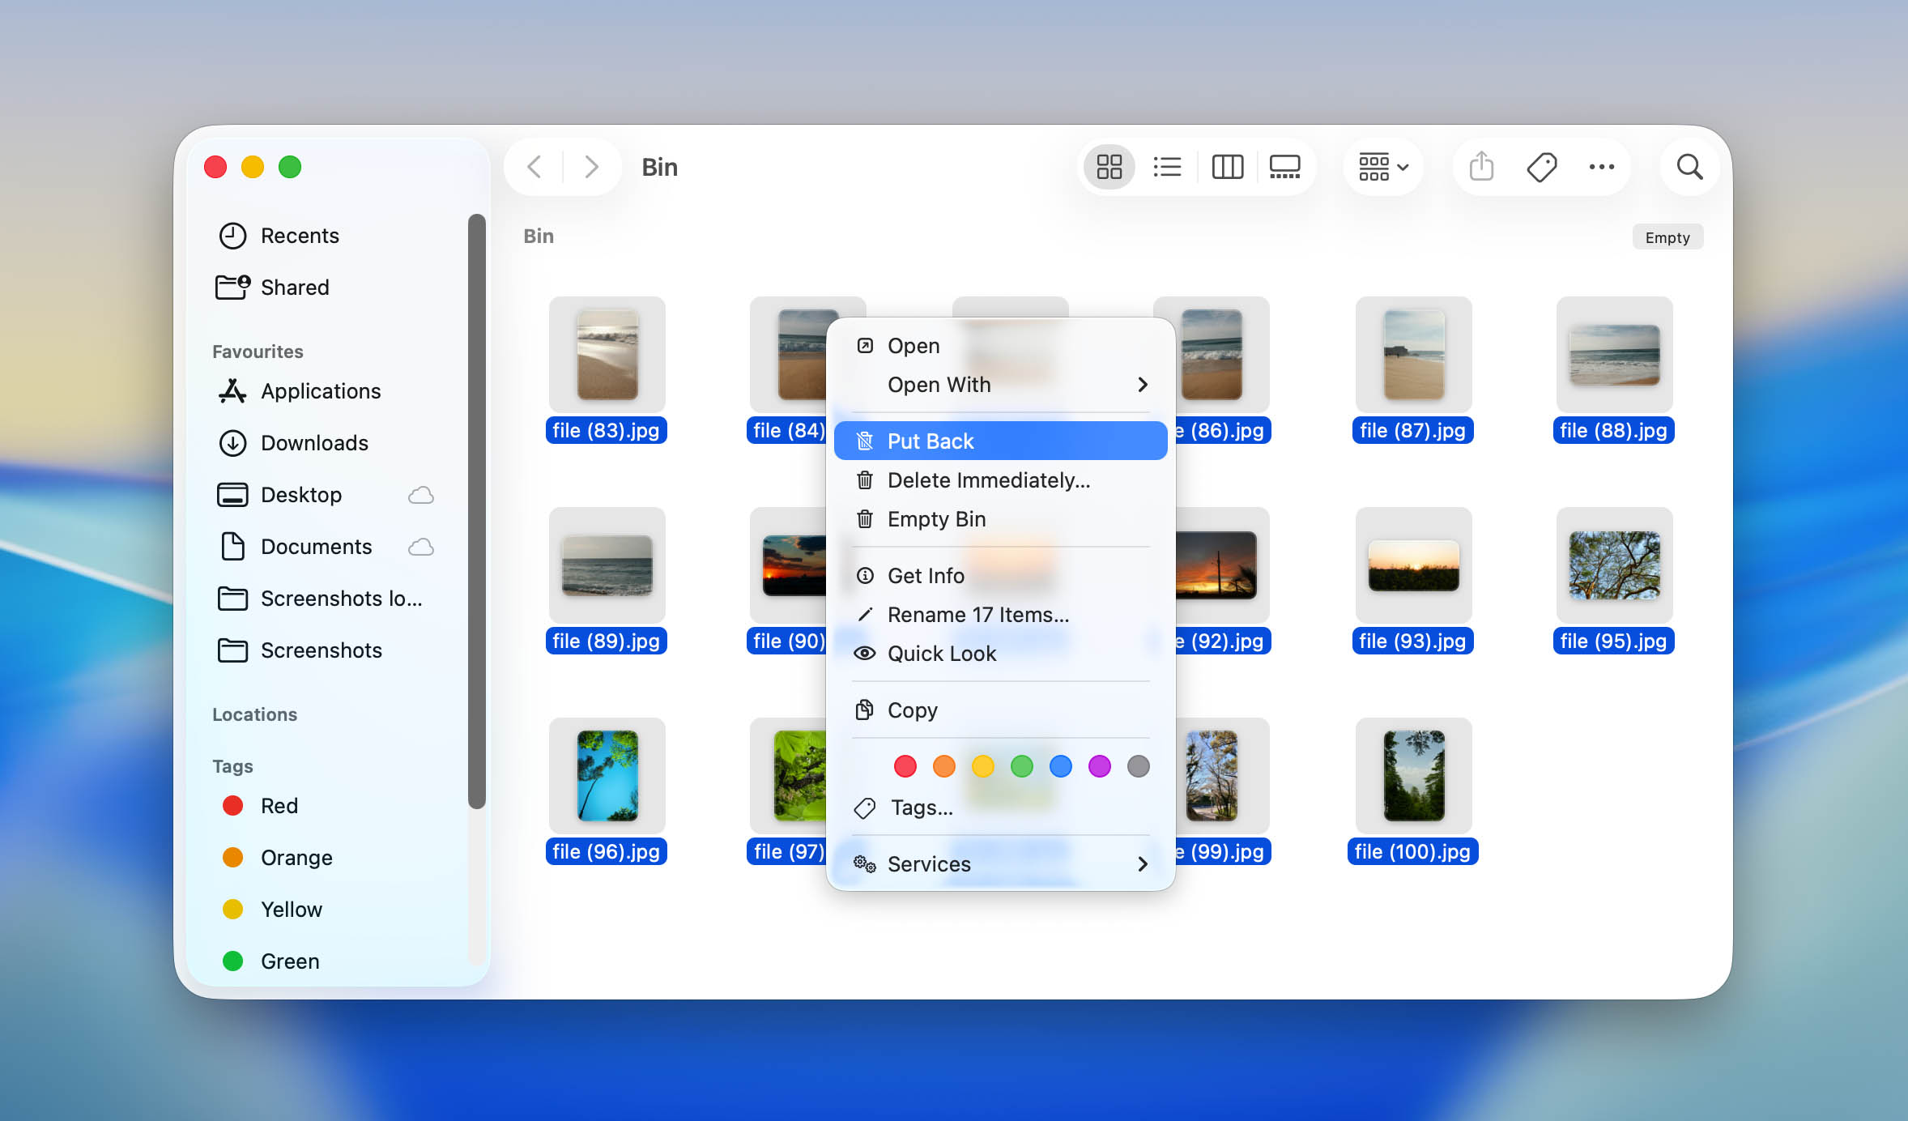
Task: Select the file (89).jpg thumbnail
Action: (x=607, y=565)
